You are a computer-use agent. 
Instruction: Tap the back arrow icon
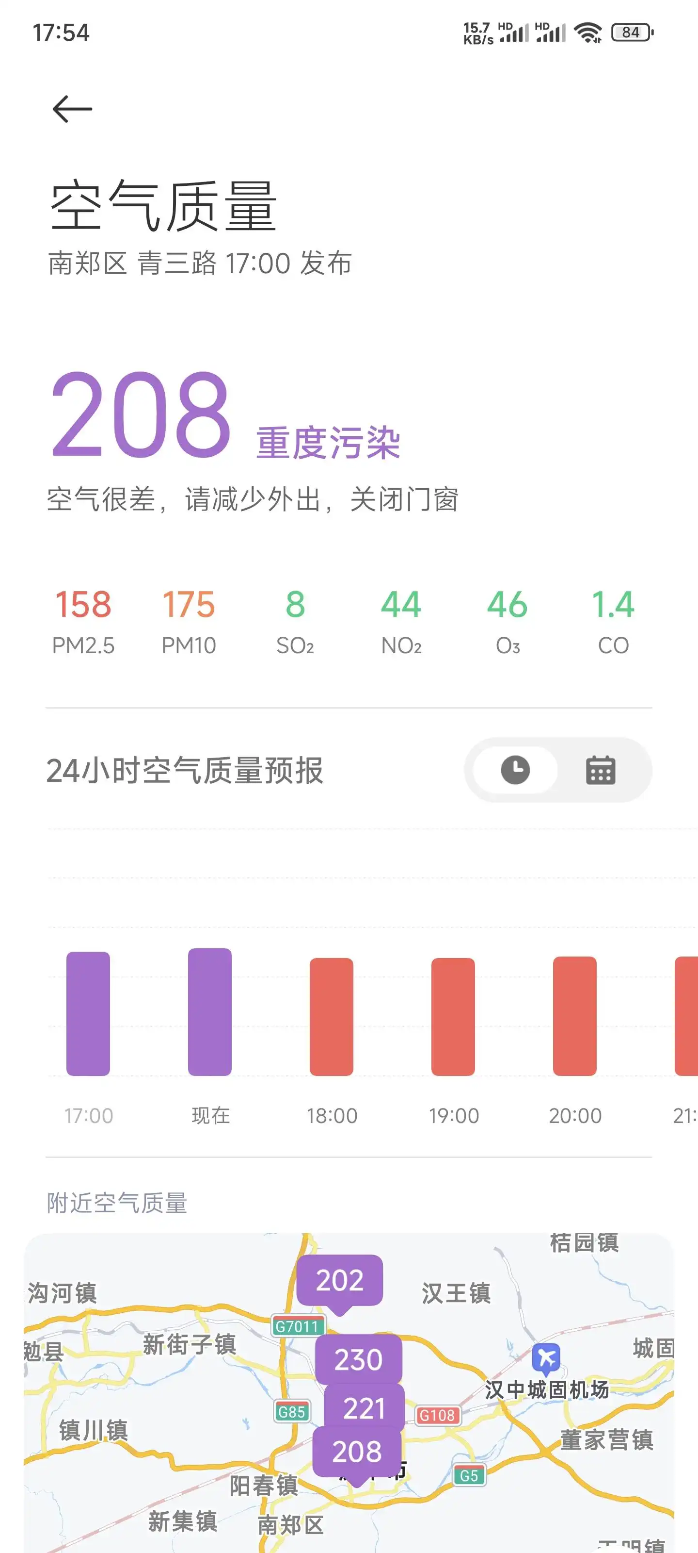[x=72, y=109]
